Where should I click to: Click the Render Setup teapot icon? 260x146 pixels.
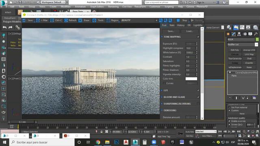[236, 27]
